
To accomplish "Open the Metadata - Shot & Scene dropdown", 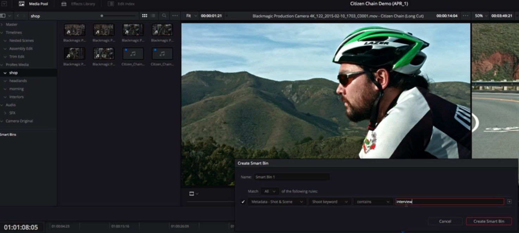I will (x=277, y=202).
